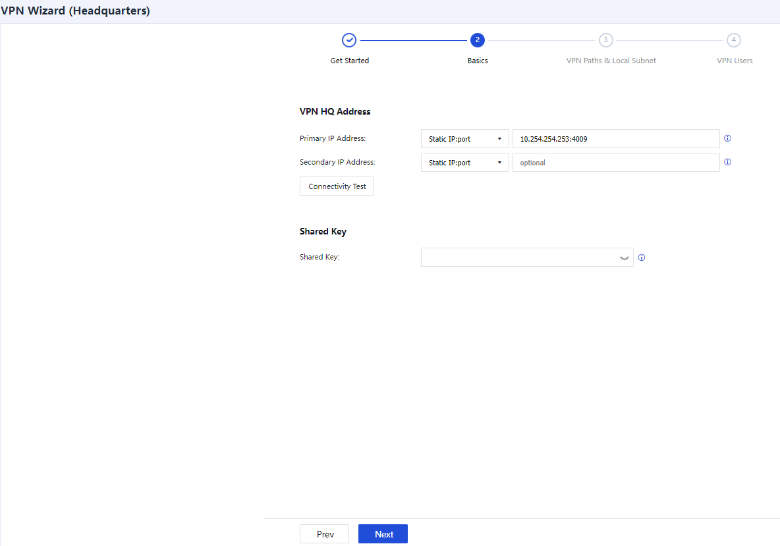Image resolution: width=780 pixels, height=546 pixels.
Task: Jump to VPN Paths & Local Subnet step
Action: point(611,61)
